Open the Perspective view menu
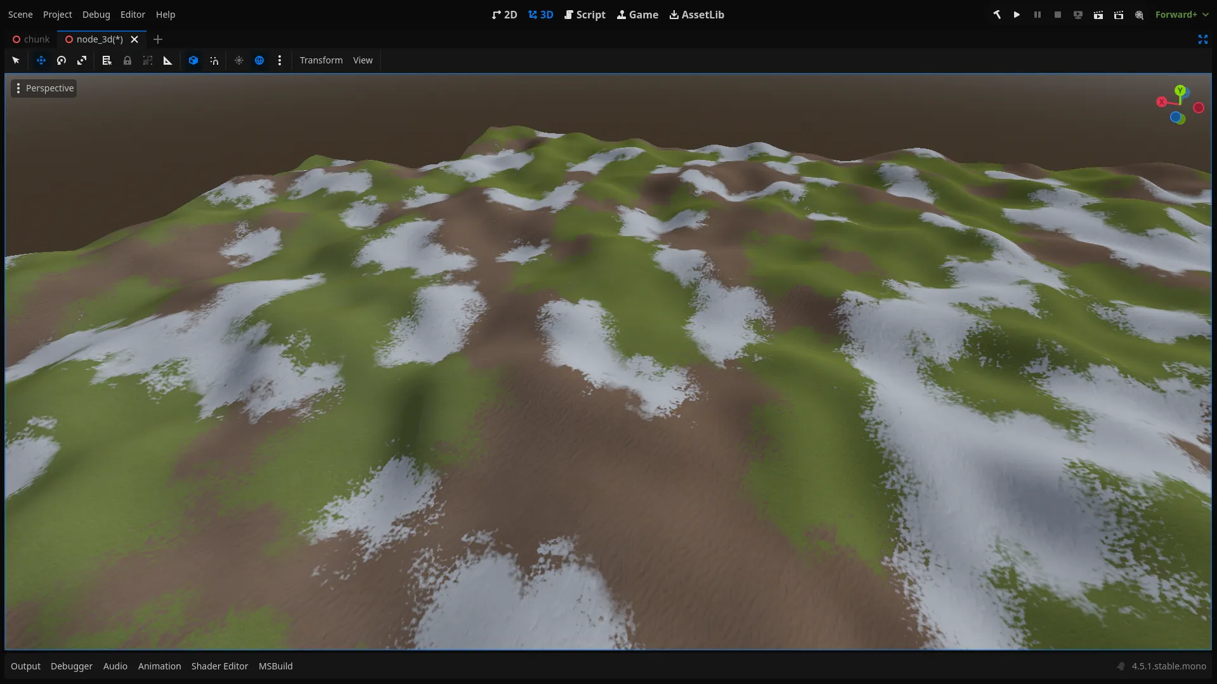This screenshot has width=1217, height=684. click(44, 88)
